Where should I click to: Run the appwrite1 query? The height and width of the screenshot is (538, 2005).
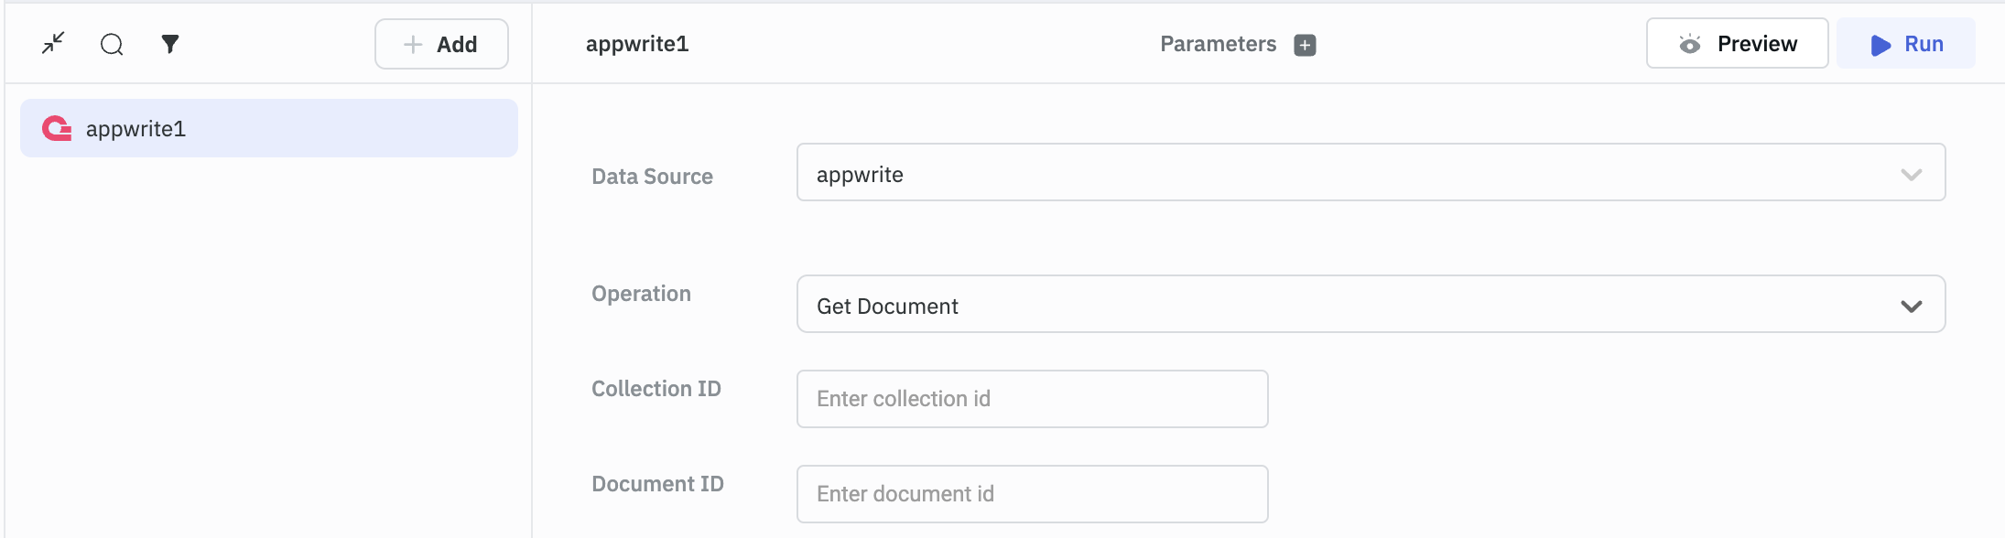[1905, 44]
